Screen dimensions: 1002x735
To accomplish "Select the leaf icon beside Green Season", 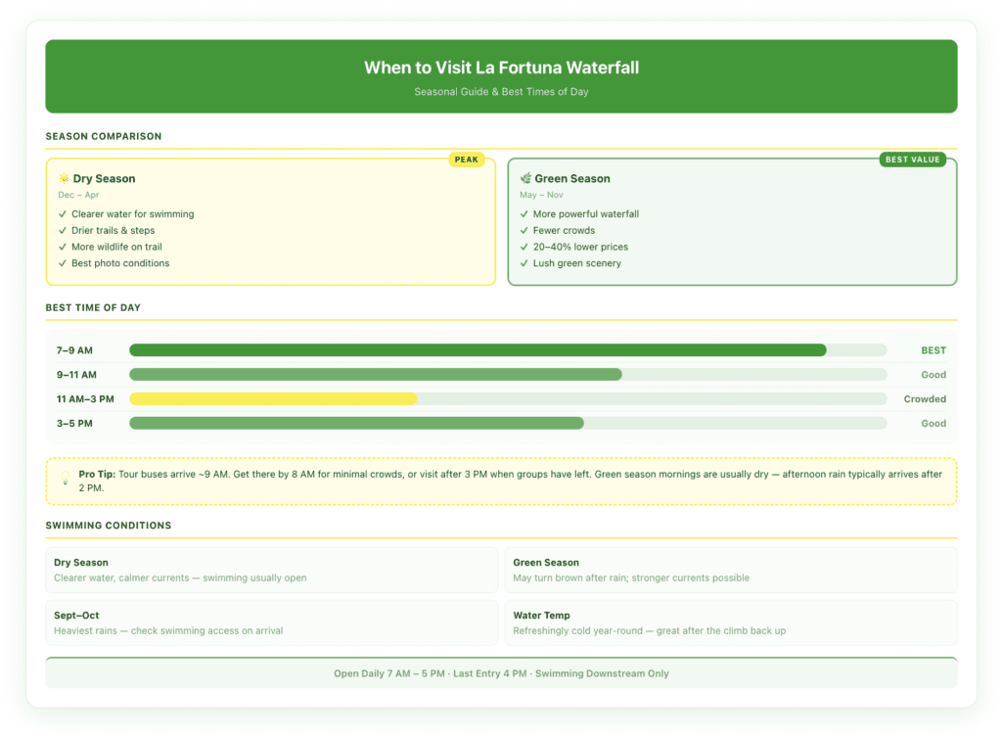I will 525,178.
